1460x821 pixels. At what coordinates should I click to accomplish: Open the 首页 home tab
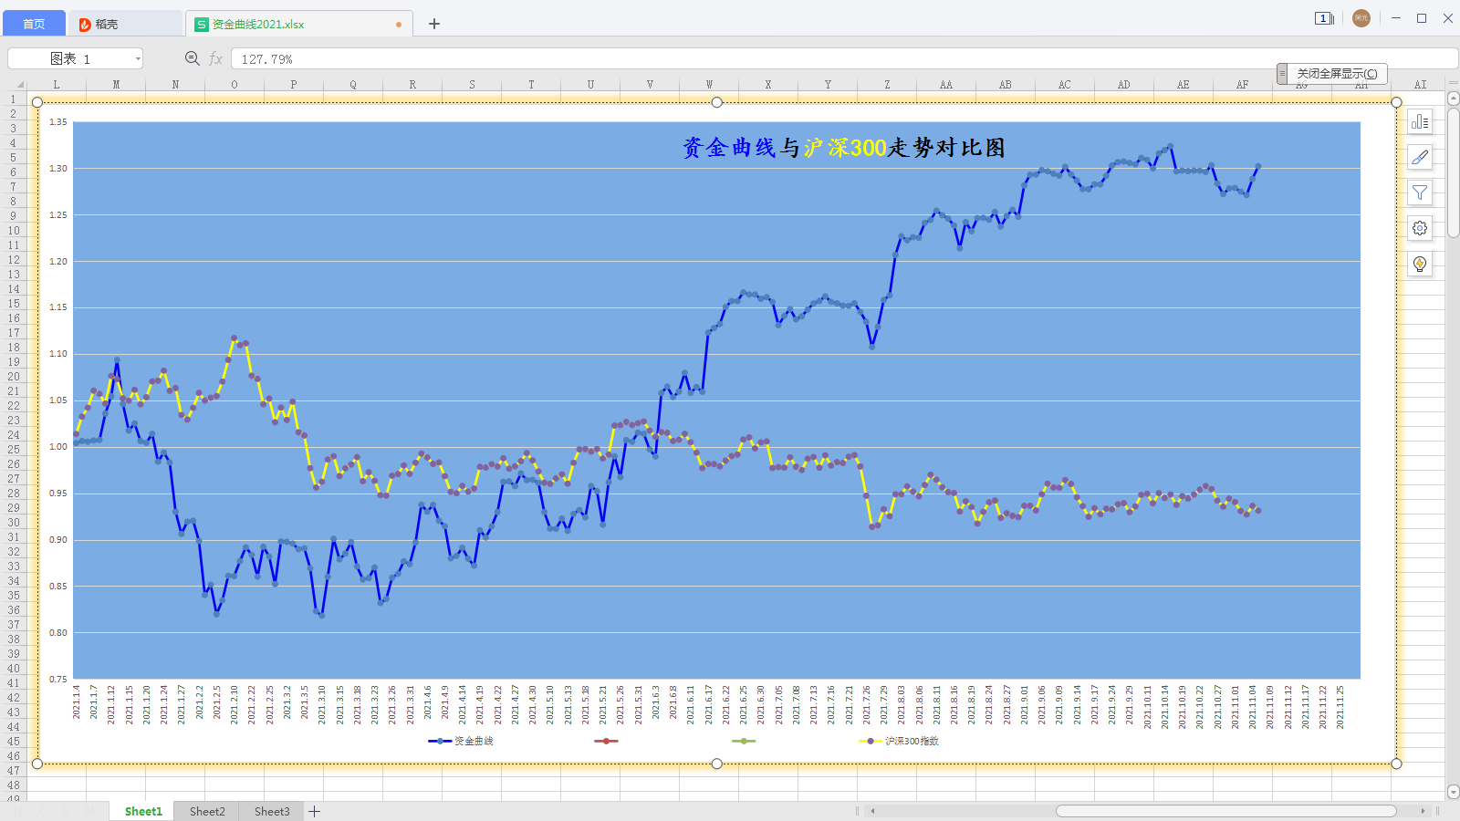(34, 24)
